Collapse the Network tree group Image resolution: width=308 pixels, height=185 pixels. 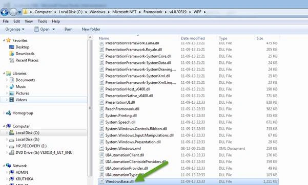tap(4, 166)
